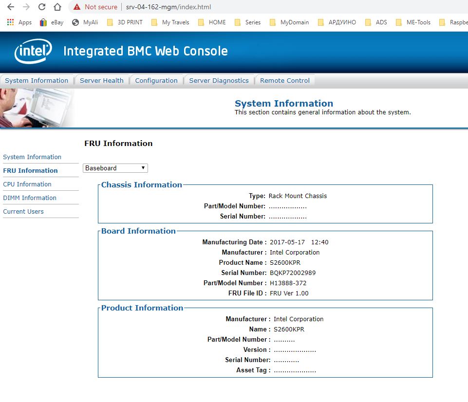This screenshot has height=402, width=468.
Task: Reload the page with refresh icon
Action: 42,7
